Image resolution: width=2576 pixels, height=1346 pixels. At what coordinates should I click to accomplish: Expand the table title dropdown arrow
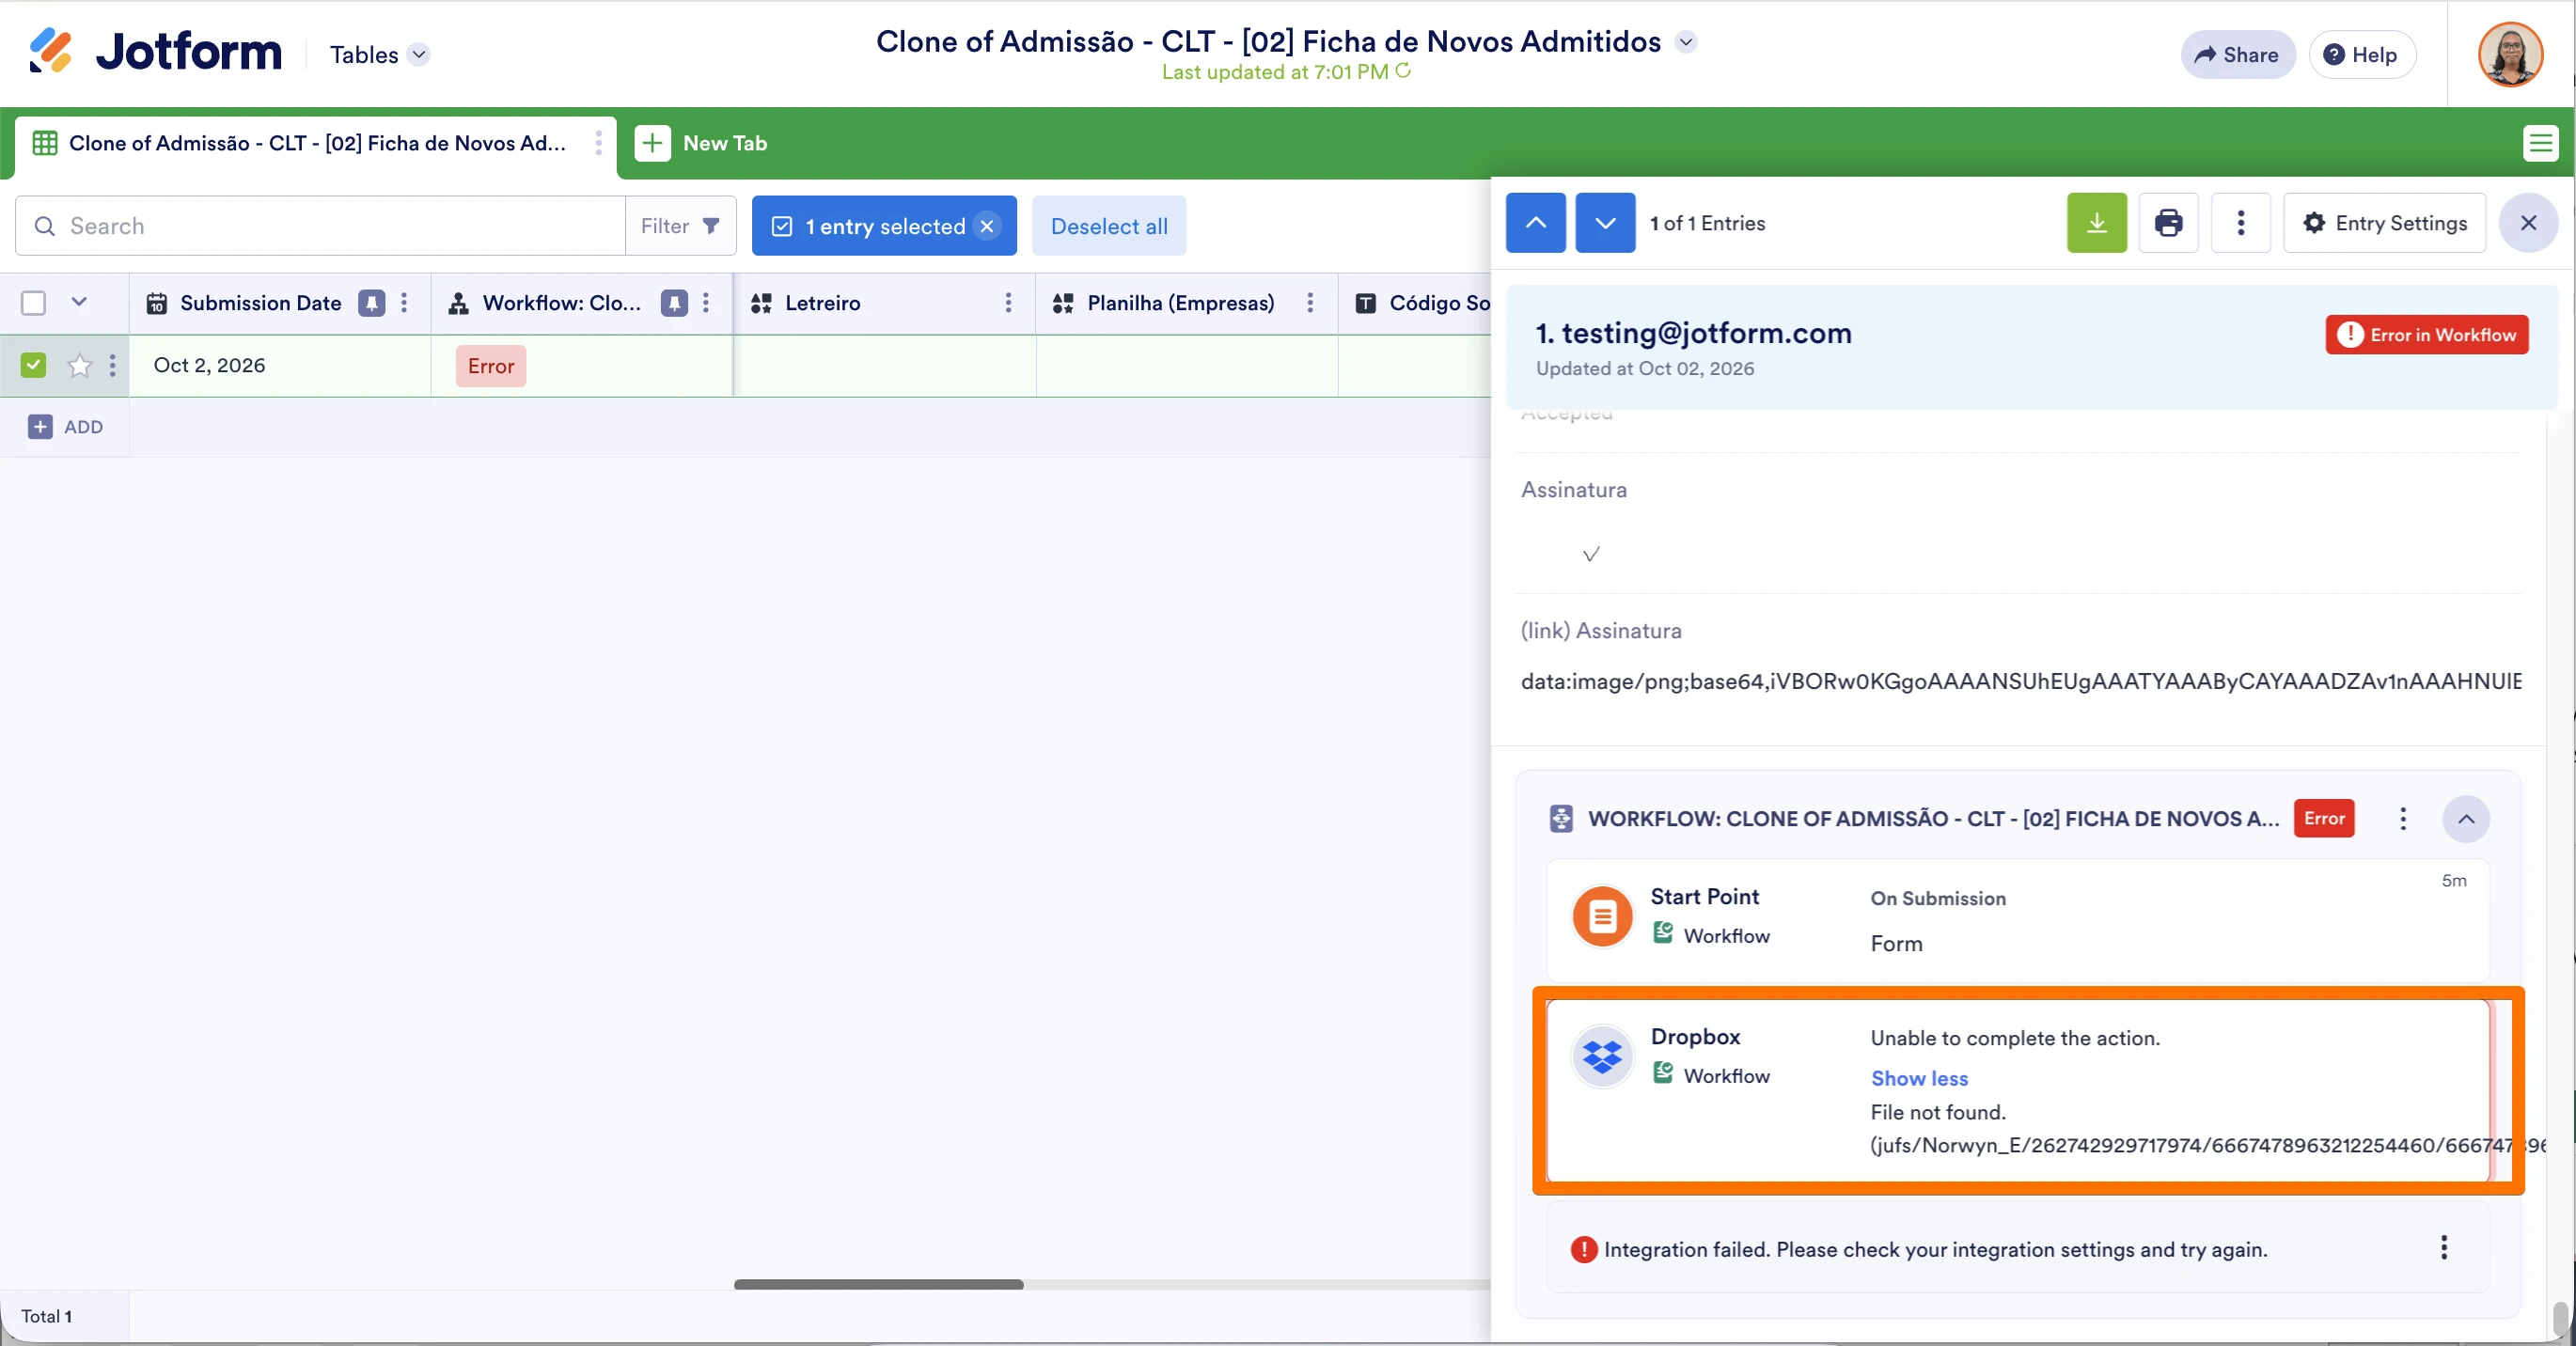pyautogui.click(x=1686, y=42)
